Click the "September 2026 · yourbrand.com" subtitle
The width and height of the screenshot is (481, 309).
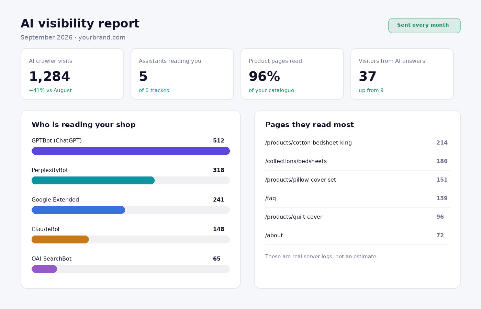point(73,37)
